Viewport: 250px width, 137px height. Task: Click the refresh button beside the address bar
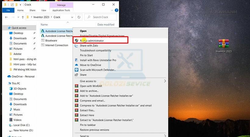(79, 17)
